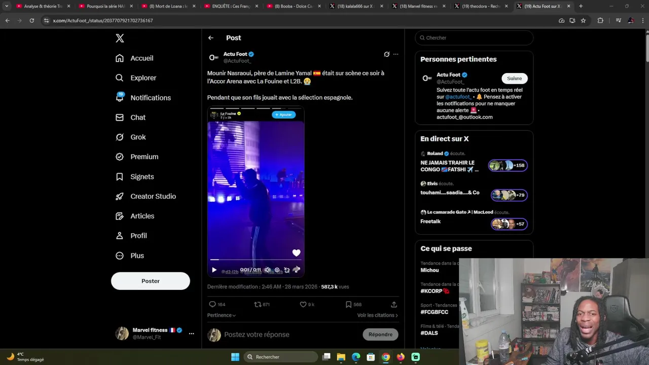Switch to Pourquoi la série tab

(105, 6)
